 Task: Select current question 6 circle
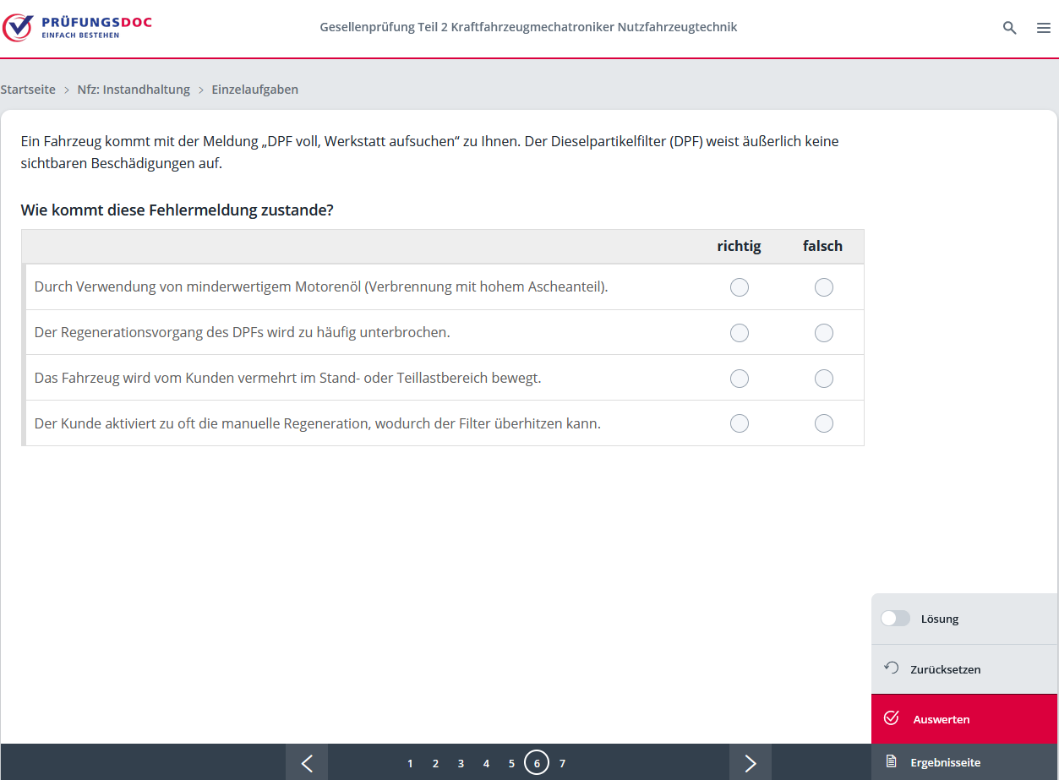pos(537,763)
